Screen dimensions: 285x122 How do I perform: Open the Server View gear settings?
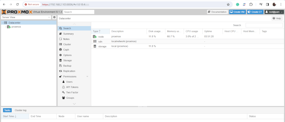coord(54,17)
